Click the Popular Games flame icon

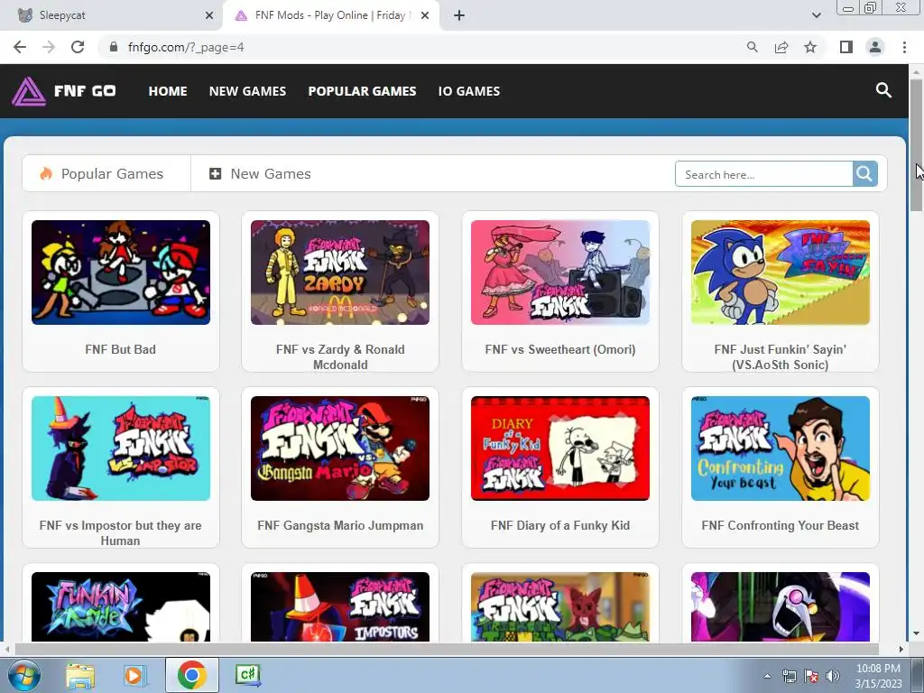(x=46, y=174)
